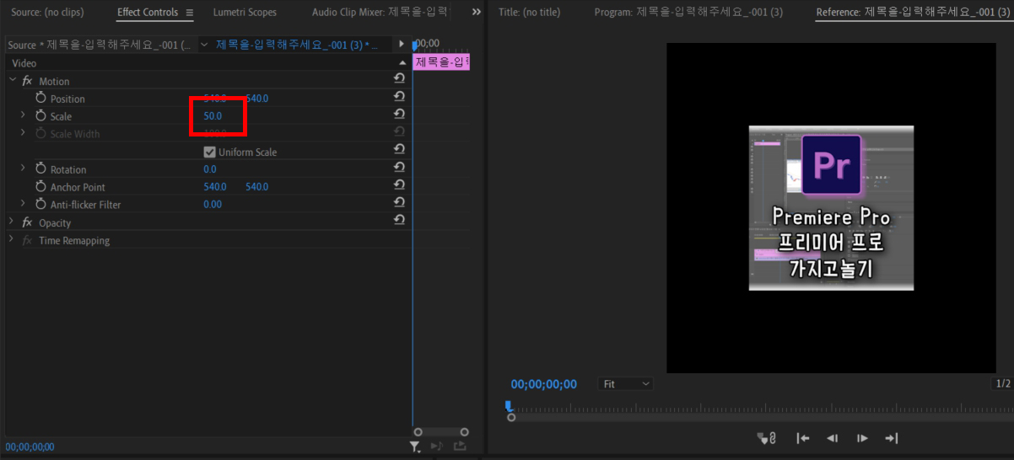Viewport: 1014px width, 460px height.
Task: Toggle animation stopwatch for Scale
Action: click(40, 116)
